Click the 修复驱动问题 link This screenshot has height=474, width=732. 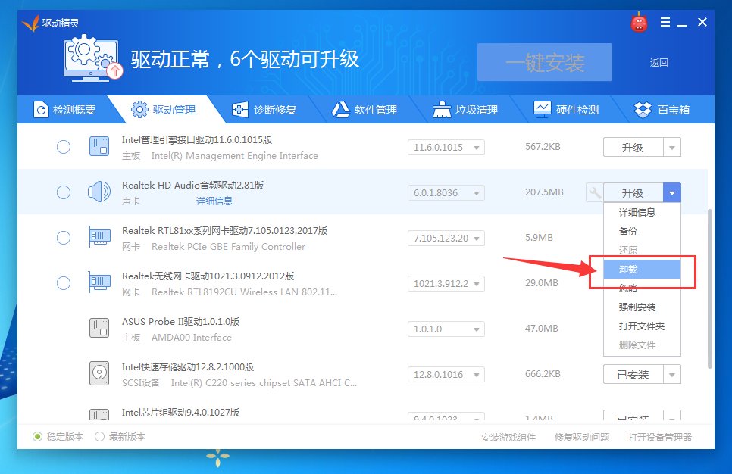point(582,437)
